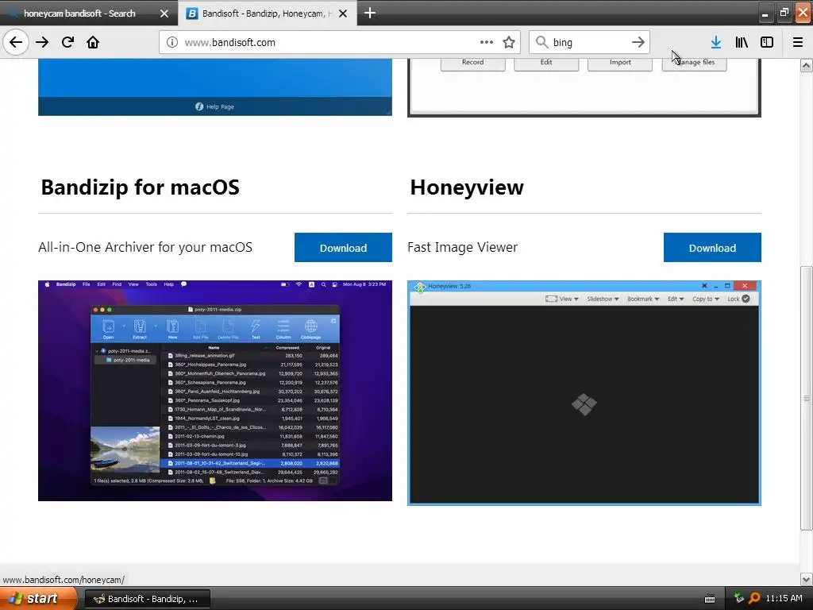Screen dimensions: 813x610
Task: Open View dropdown in Honeyview screenshot
Action: (x=562, y=299)
